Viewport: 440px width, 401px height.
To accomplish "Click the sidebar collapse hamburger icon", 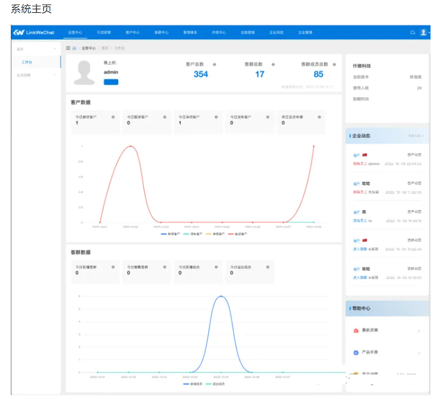I will pos(68,48).
